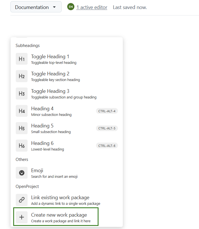Viewport: 199px width, 229px height.
Task: Click the H4 heading icon
Action: [22, 111]
